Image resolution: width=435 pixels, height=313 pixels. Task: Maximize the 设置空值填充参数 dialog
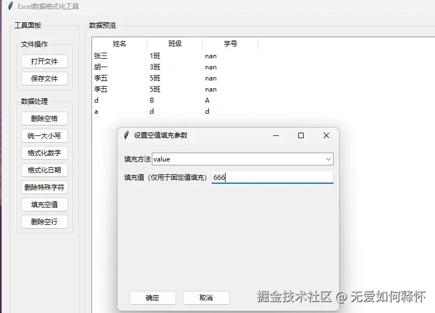301,135
